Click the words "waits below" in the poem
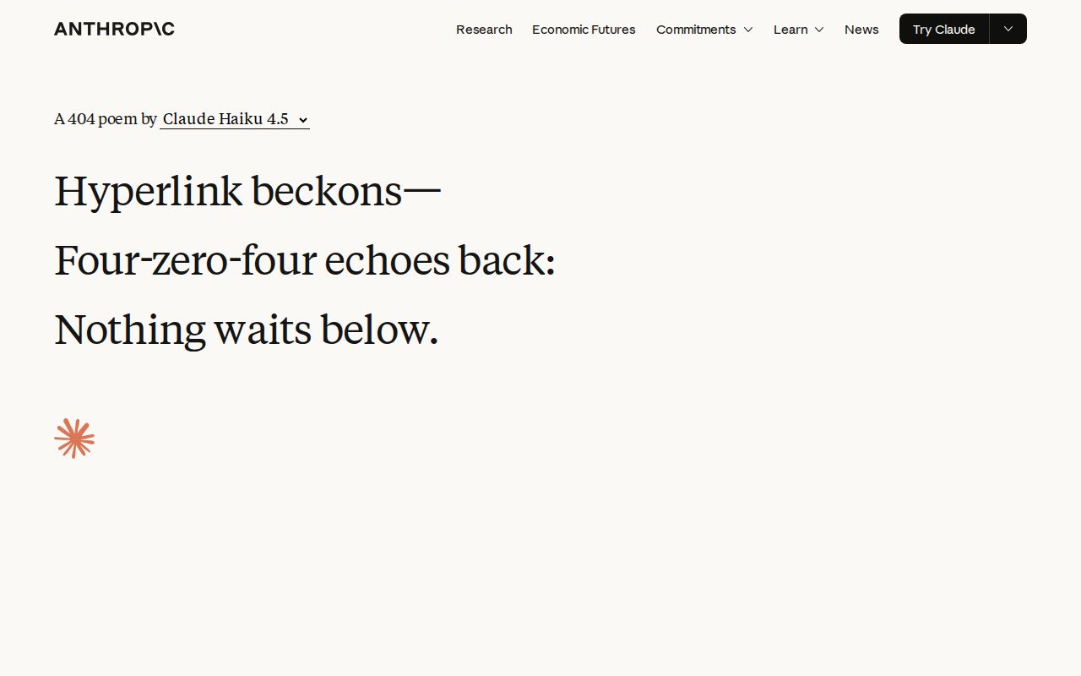The image size is (1081, 676). (324, 330)
